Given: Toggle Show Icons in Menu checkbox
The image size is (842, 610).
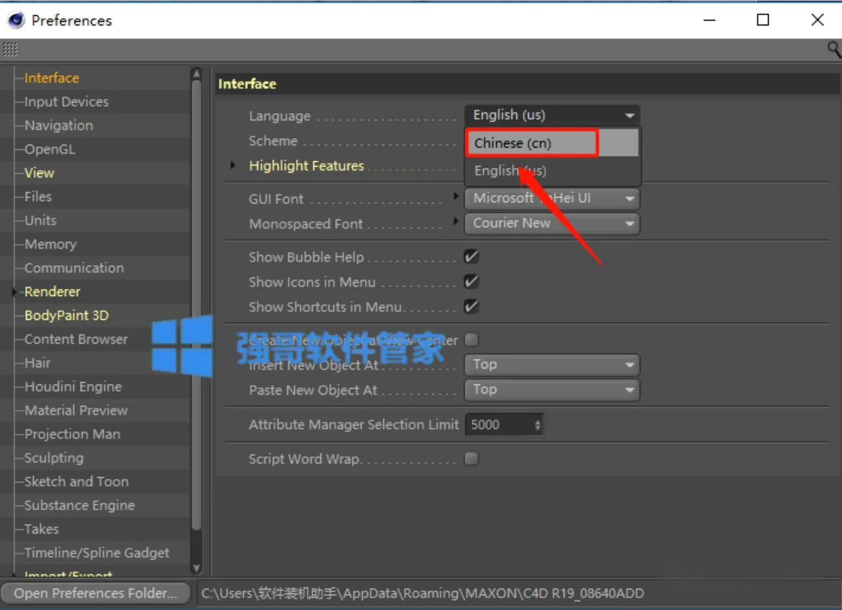Looking at the screenshot, I should coord(471,282).
